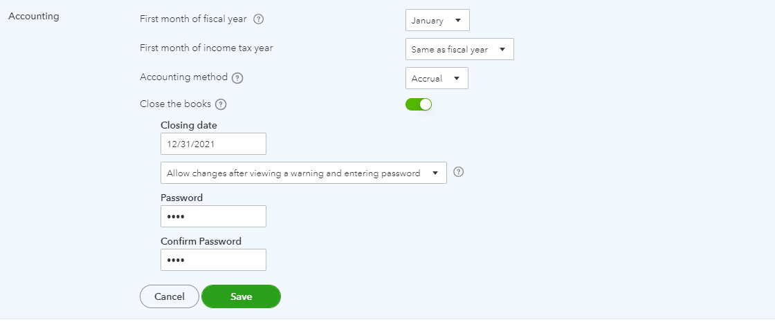Save the accounting settings
The image size is (775, 322).
coord(241,296)
